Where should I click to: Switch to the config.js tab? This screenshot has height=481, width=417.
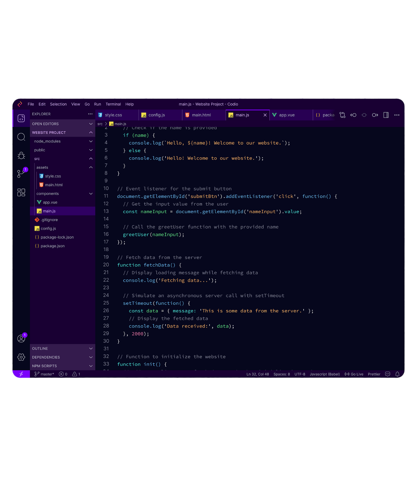tap(160, 115)
